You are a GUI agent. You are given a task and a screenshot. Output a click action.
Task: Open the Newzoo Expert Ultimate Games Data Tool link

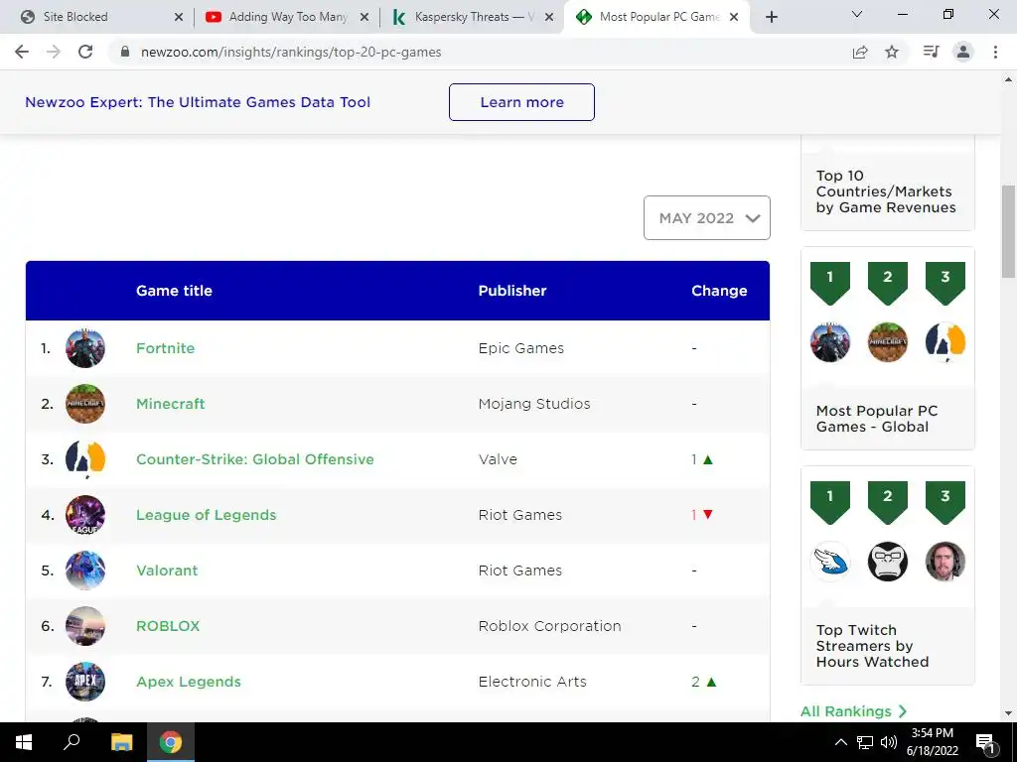(x=198, y=102)
